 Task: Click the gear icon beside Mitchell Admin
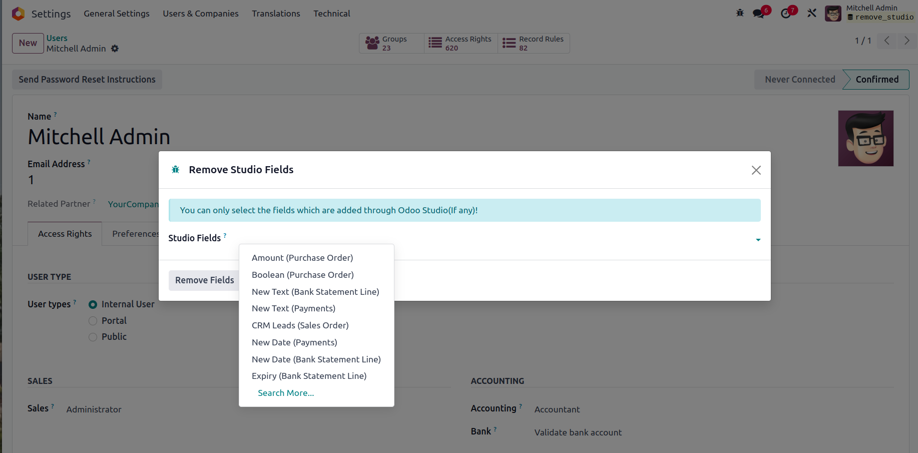[115, 49]
